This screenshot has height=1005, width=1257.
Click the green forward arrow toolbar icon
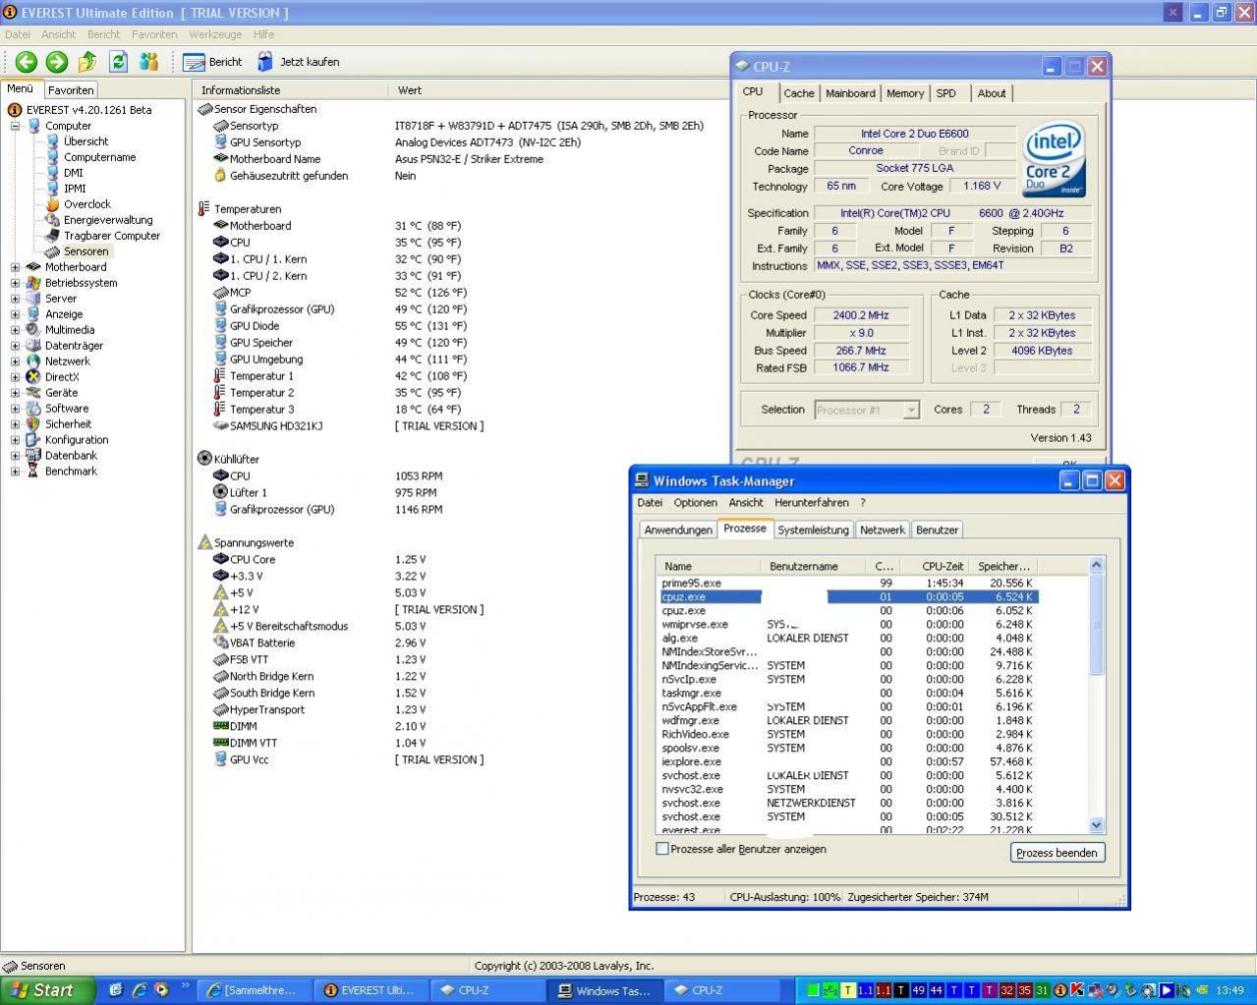[x=57, y=62]
